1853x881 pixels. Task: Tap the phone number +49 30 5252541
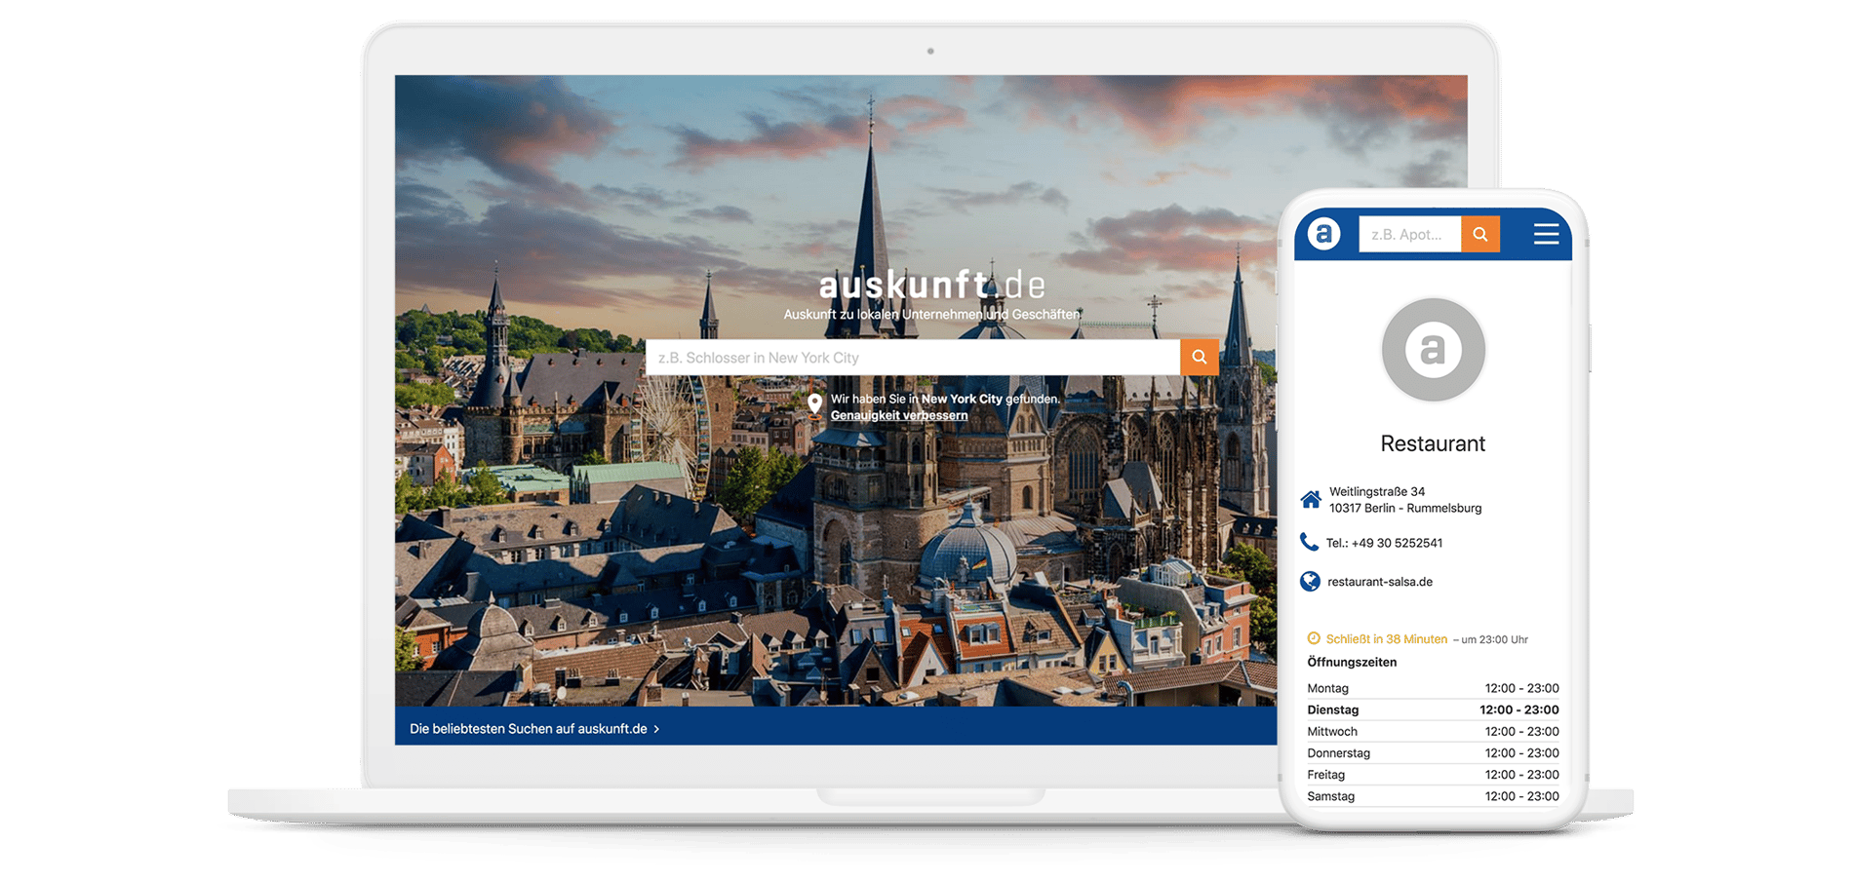1397,543
